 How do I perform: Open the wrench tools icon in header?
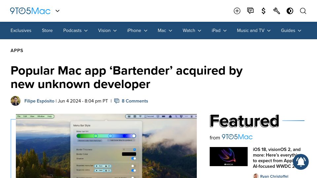[277, 11]
